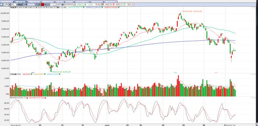Click the 20Ma1 volume indicator arrow

pos(46,74)
